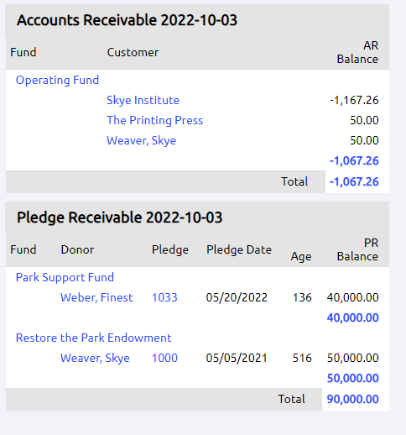Select pledge date 05/20/2022

[237, 298]
